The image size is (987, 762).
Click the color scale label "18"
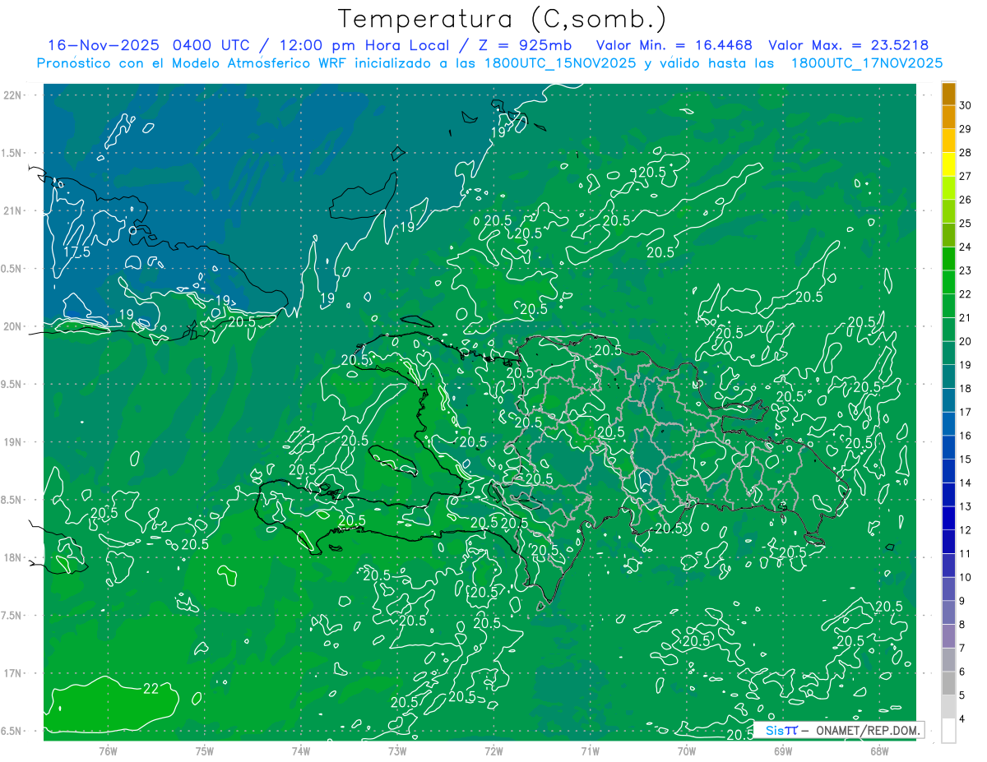[966, 388]
